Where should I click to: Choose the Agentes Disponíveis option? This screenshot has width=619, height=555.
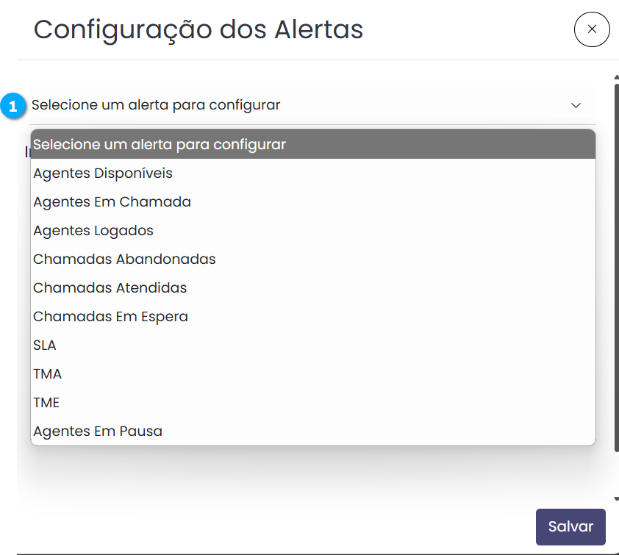click(103, 173)
